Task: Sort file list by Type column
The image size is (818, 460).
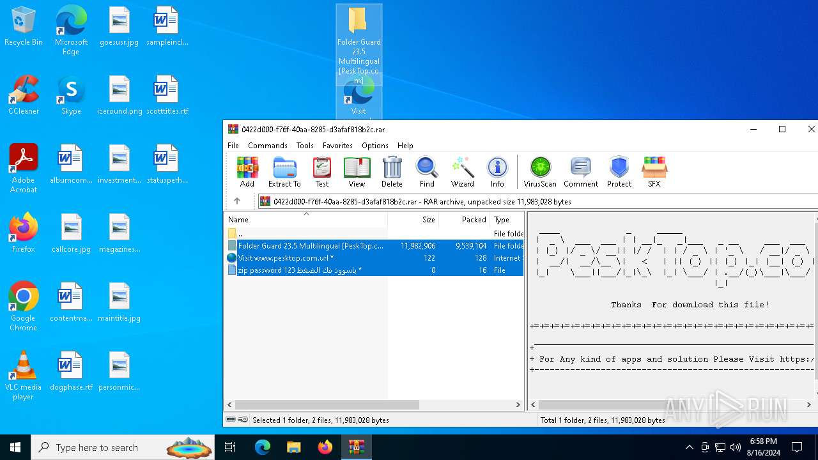Action: [507, 219]
